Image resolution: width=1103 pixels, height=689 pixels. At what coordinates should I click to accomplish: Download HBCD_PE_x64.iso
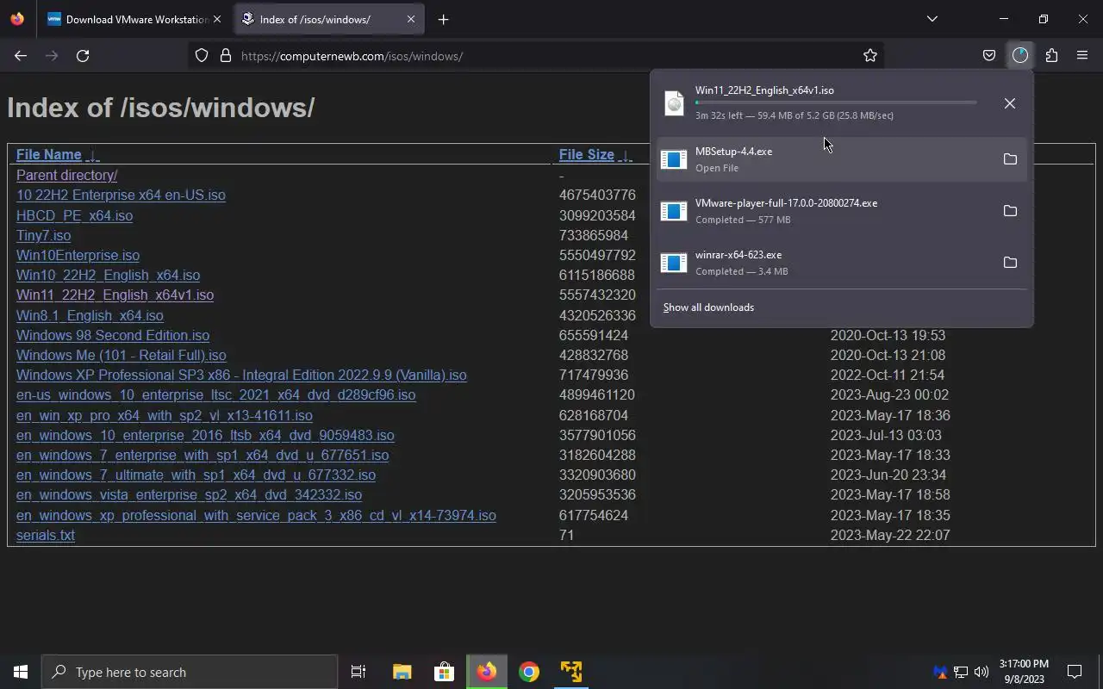click(74, 215)
